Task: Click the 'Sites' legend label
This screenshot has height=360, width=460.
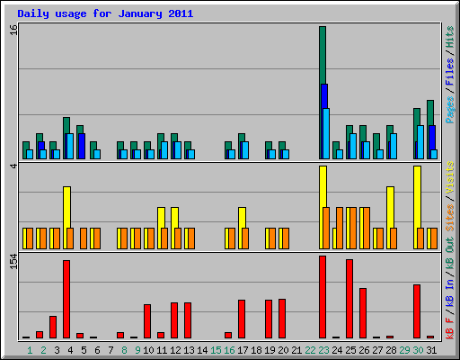Action: 450,218
